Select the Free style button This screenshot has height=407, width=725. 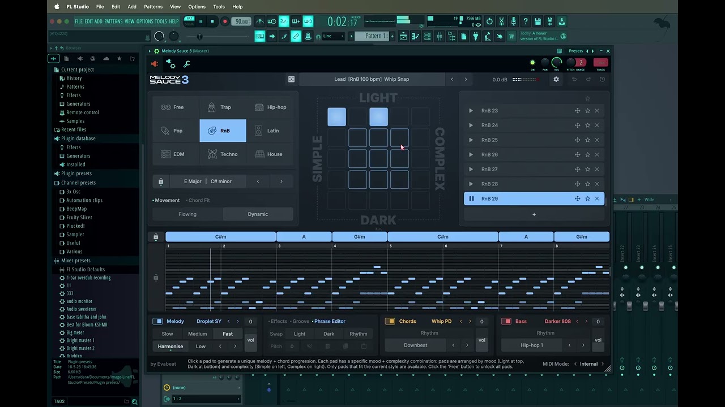176,107
